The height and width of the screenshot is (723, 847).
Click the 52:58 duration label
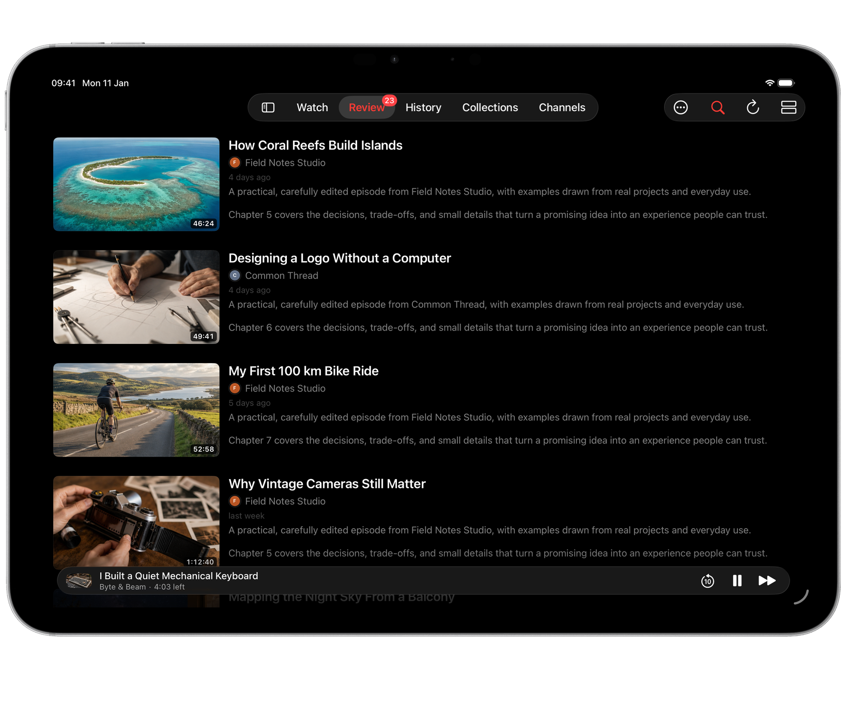tap(203, 449)
